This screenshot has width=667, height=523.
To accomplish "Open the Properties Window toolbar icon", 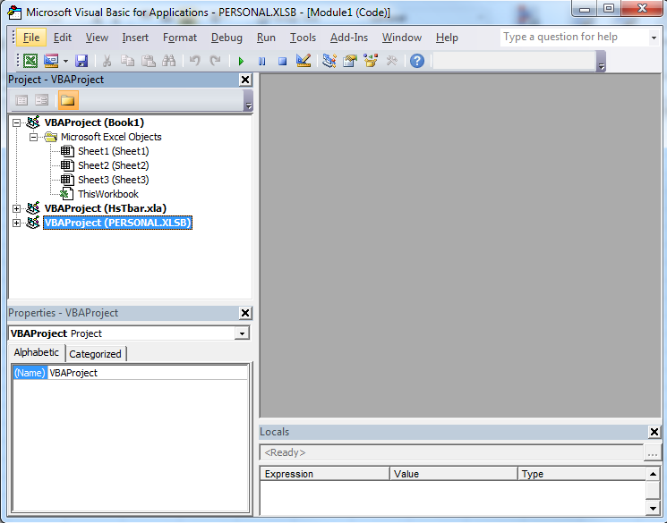I will pos(350,61).
